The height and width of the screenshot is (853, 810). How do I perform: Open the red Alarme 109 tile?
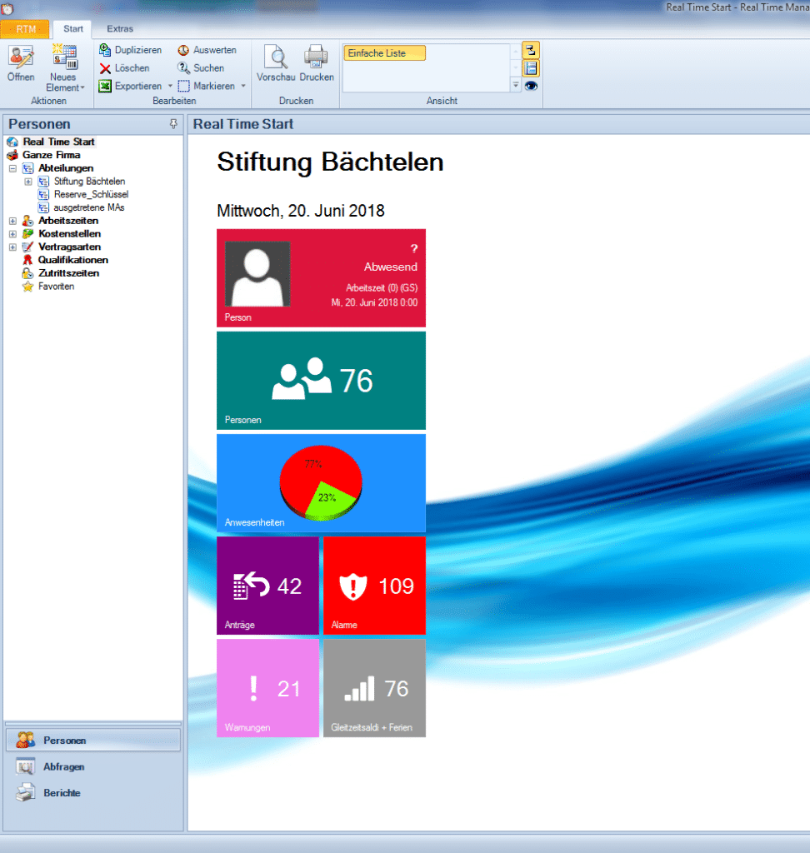(374, 586)
